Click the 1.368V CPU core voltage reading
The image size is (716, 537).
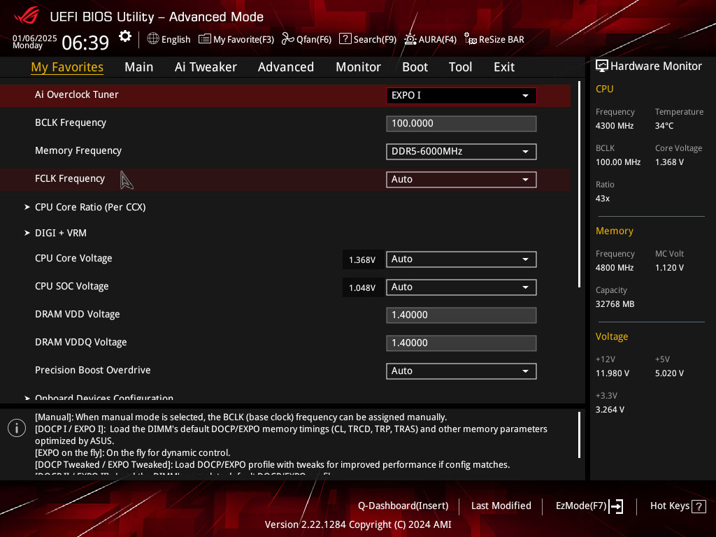coord(363,260)
